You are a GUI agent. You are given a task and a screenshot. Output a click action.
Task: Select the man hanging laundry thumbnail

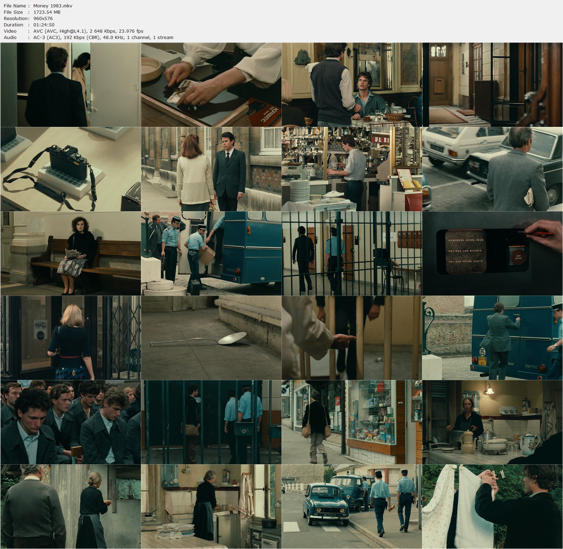pos(492,506)
